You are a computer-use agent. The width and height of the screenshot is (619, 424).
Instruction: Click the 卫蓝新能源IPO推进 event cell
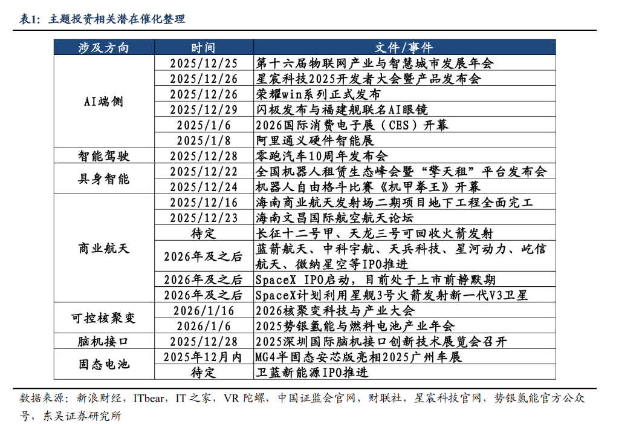click(404, 372)
